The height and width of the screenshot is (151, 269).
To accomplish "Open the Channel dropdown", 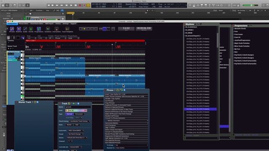I will pos(70,141).
